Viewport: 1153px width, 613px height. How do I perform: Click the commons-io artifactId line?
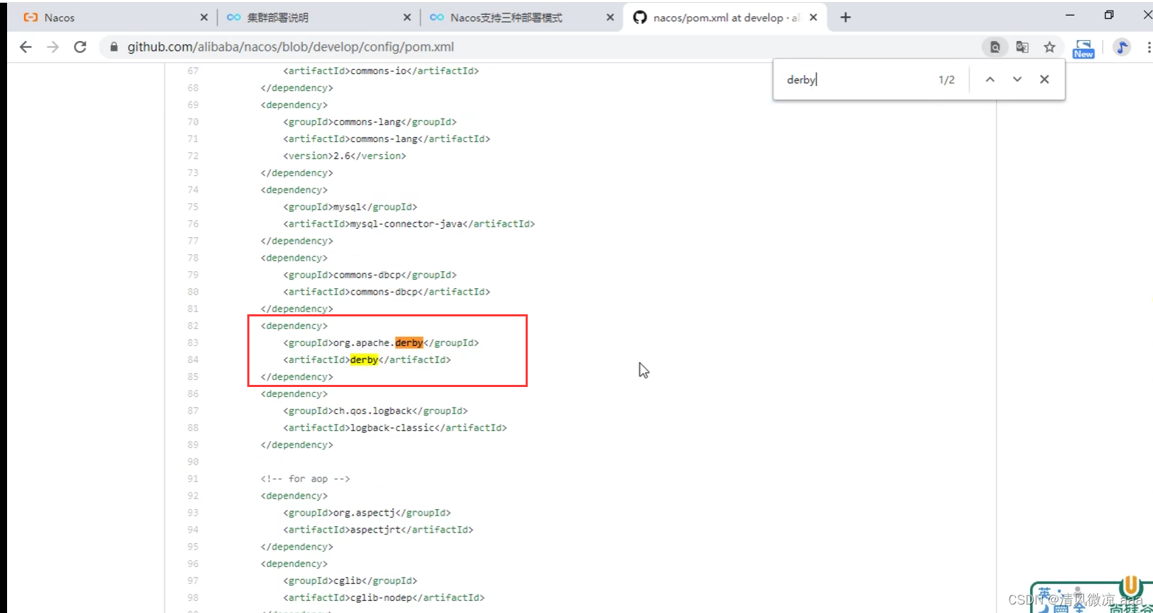381,71
